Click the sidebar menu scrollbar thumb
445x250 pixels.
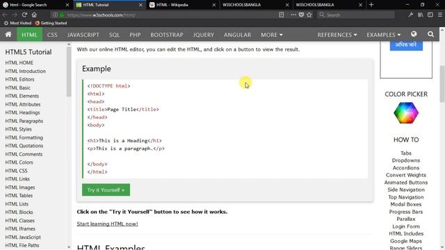pyautogui.click(x=68, y=72)
